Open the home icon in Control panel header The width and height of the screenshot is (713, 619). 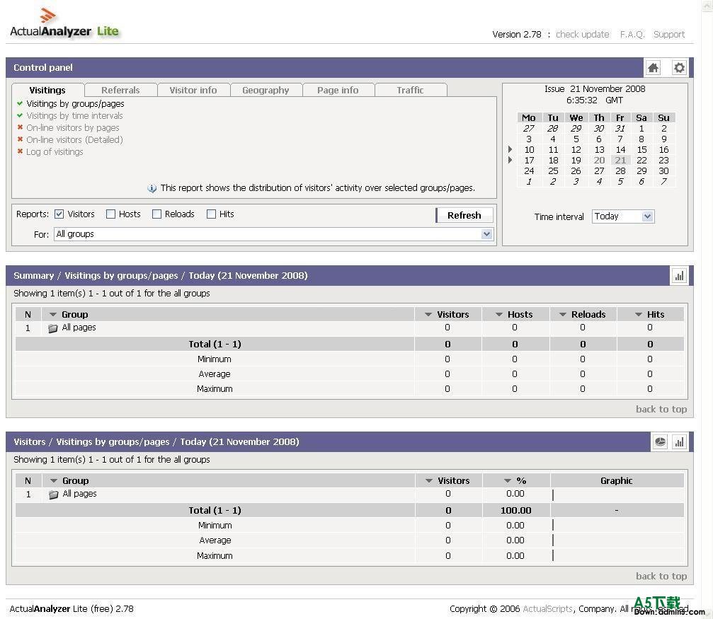(x=653, y=68)
